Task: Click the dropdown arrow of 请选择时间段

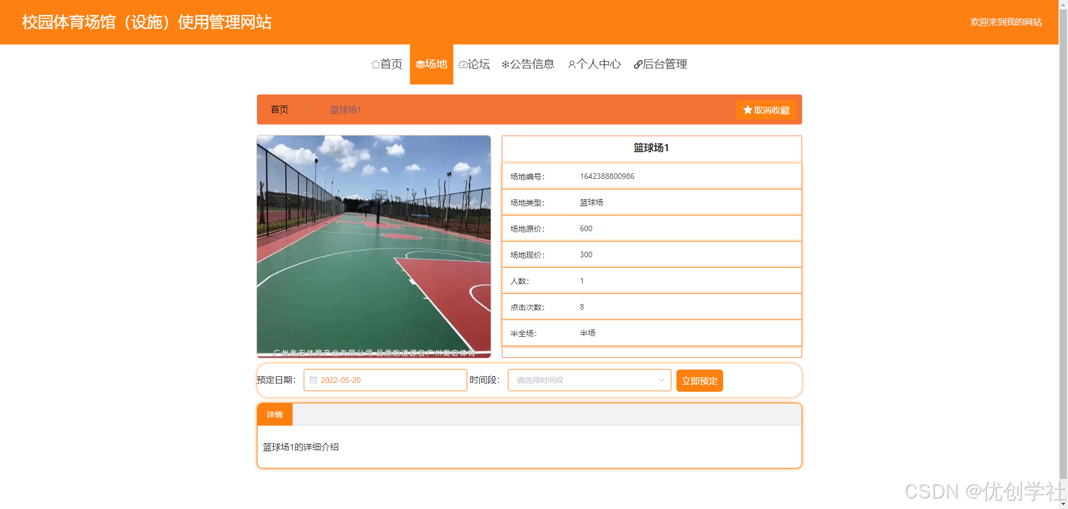Action: coord(661,380)
